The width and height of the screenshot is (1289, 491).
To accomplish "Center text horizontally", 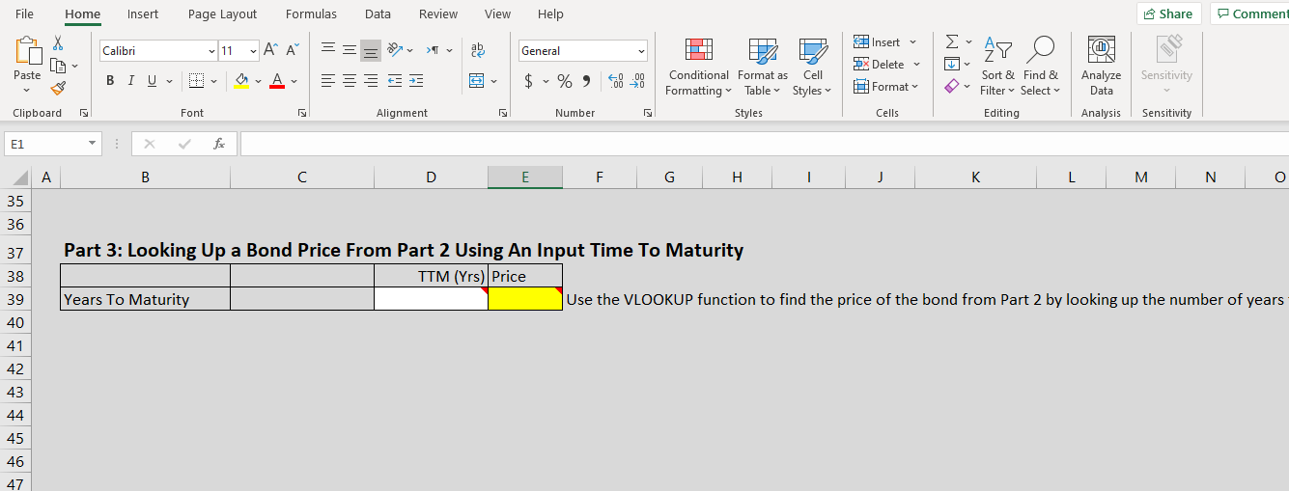I will pyautogui.click(x=350, y=81).
